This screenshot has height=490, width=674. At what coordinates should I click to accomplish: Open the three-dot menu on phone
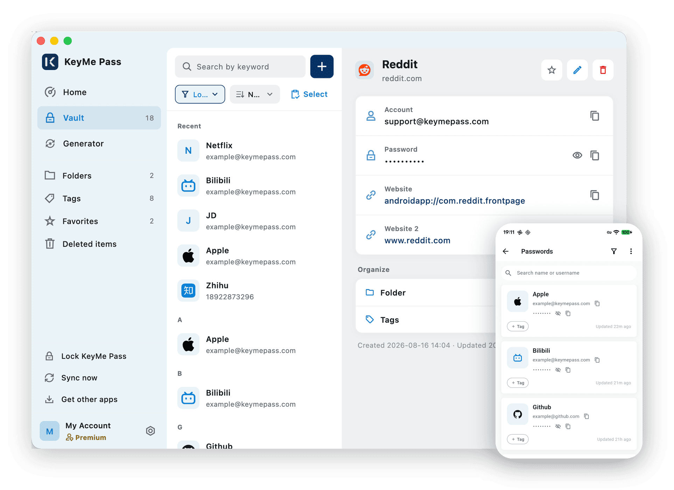[x=631, y=251]
